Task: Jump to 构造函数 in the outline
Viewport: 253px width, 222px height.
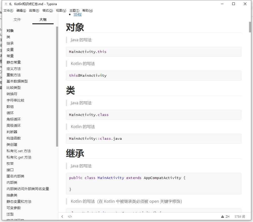Action: (14, 138)
